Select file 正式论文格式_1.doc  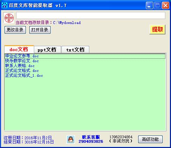pyautogui.click(x=85, y=75)
